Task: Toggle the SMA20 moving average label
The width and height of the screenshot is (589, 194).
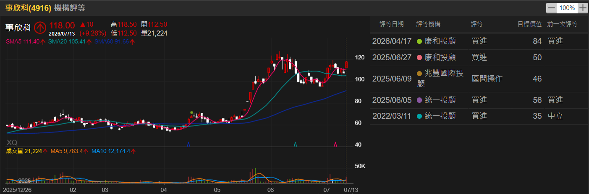Action: coord(70,41)
